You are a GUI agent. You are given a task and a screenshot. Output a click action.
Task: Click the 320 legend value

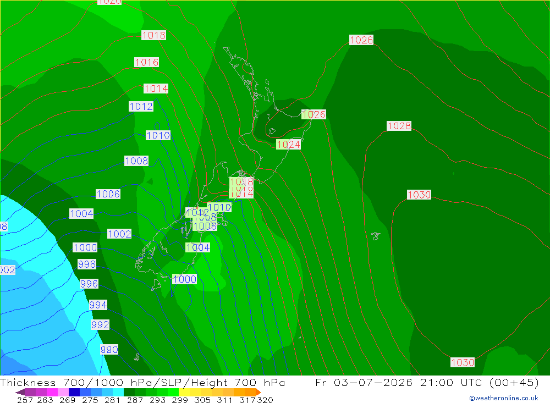265,400
